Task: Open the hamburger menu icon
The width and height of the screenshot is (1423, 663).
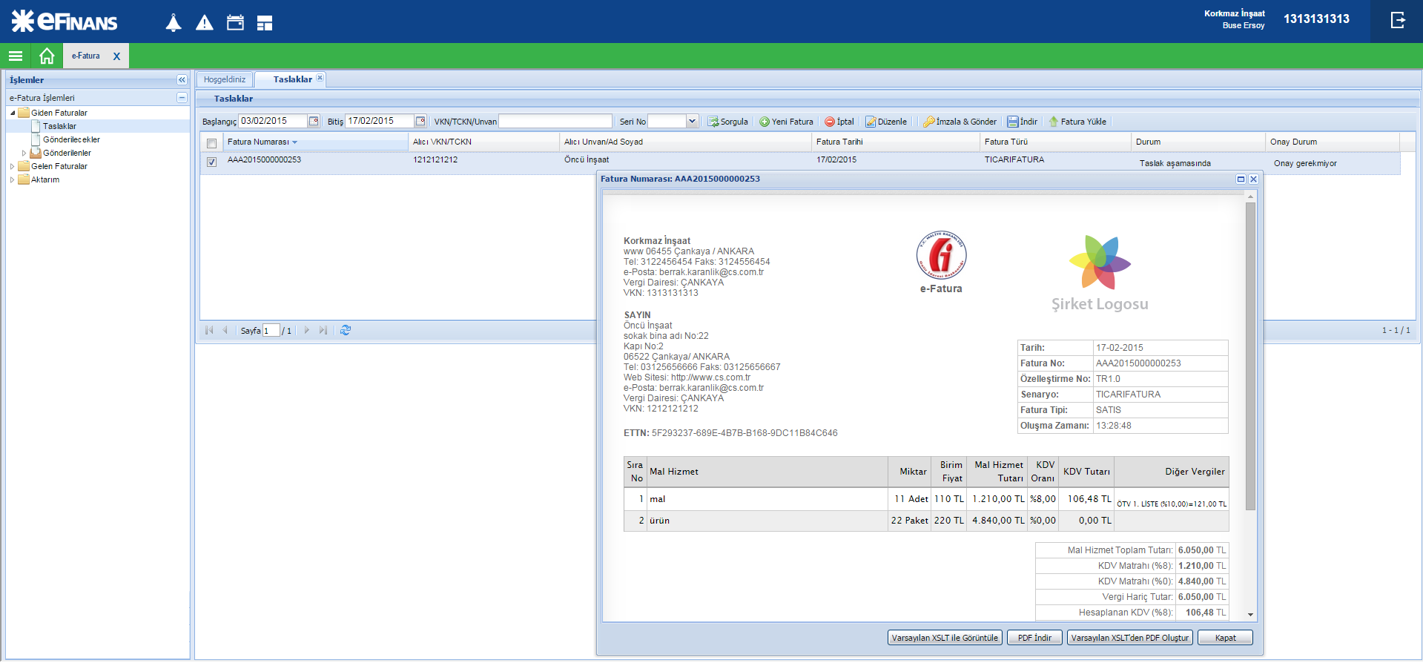Action: (x=16, y=56)
